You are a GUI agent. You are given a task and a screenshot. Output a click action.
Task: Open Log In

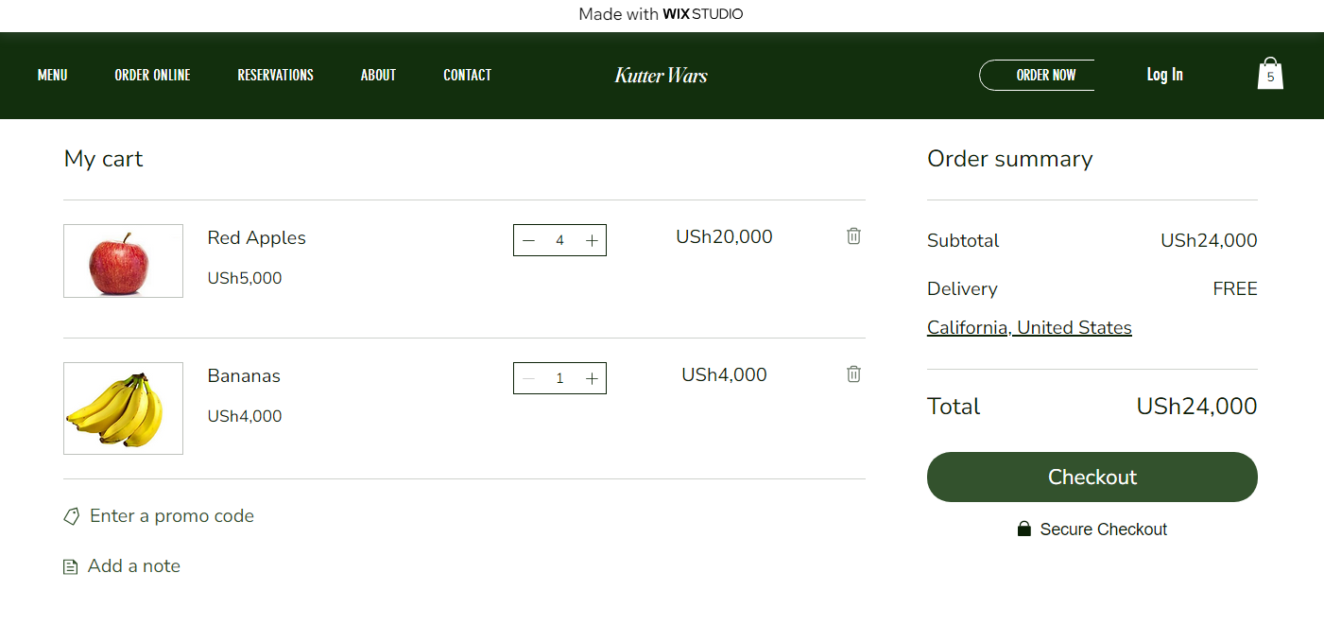[x=1163, y=75]
